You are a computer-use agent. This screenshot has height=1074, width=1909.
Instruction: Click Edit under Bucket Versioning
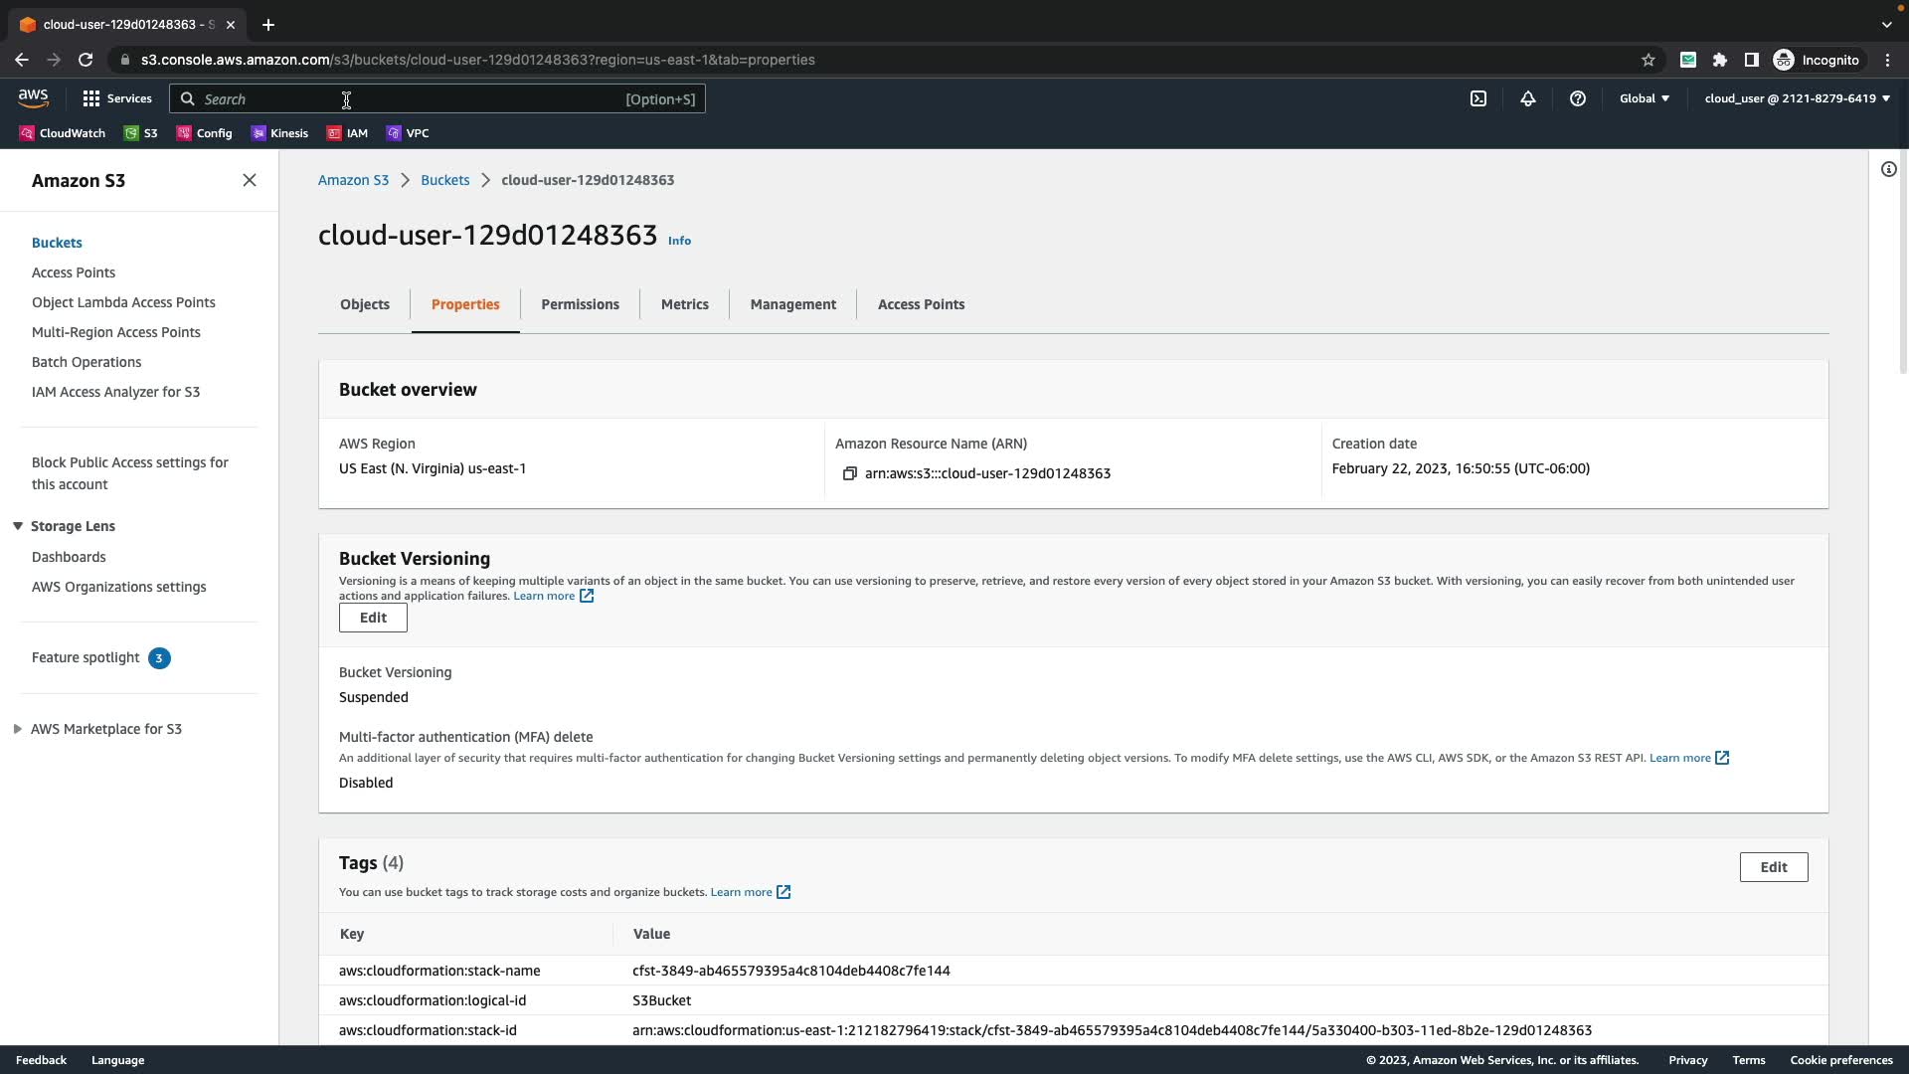(x=373, y=618)
